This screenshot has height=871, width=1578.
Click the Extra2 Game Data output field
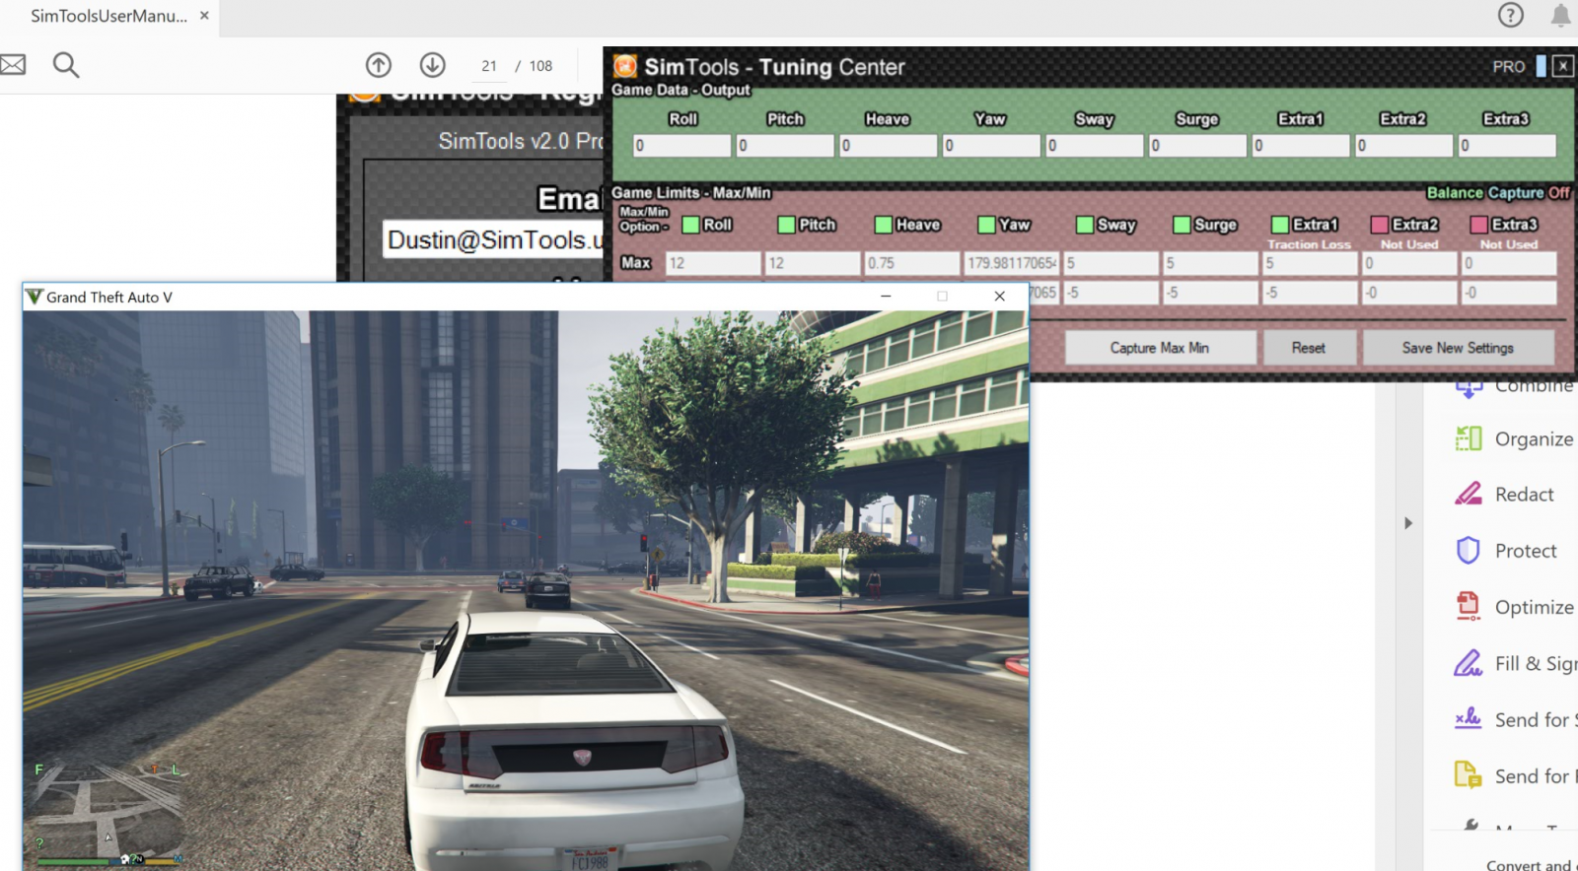click(1403, 146)
